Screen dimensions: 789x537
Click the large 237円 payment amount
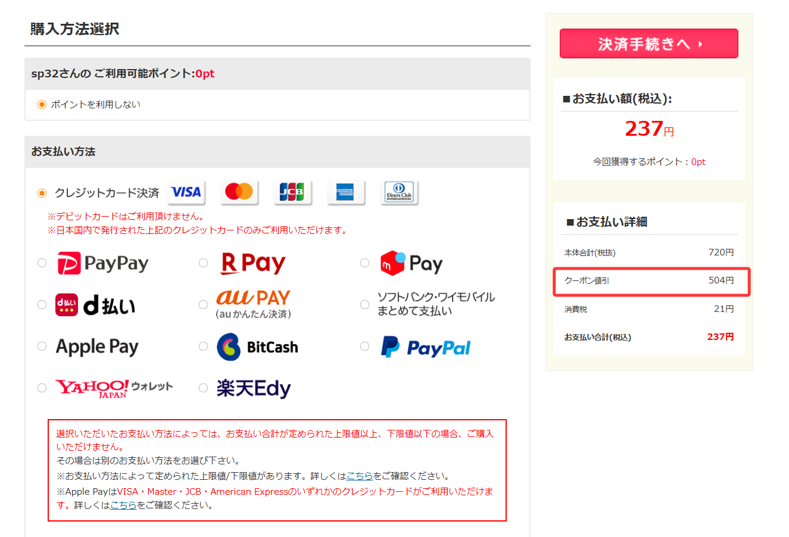(x=649, y=129)
